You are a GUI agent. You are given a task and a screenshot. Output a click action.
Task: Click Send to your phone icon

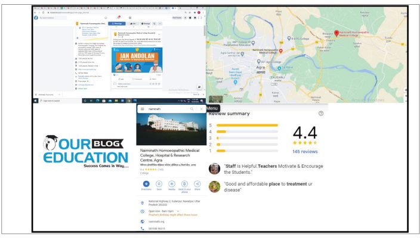click(x=184, y=184)
